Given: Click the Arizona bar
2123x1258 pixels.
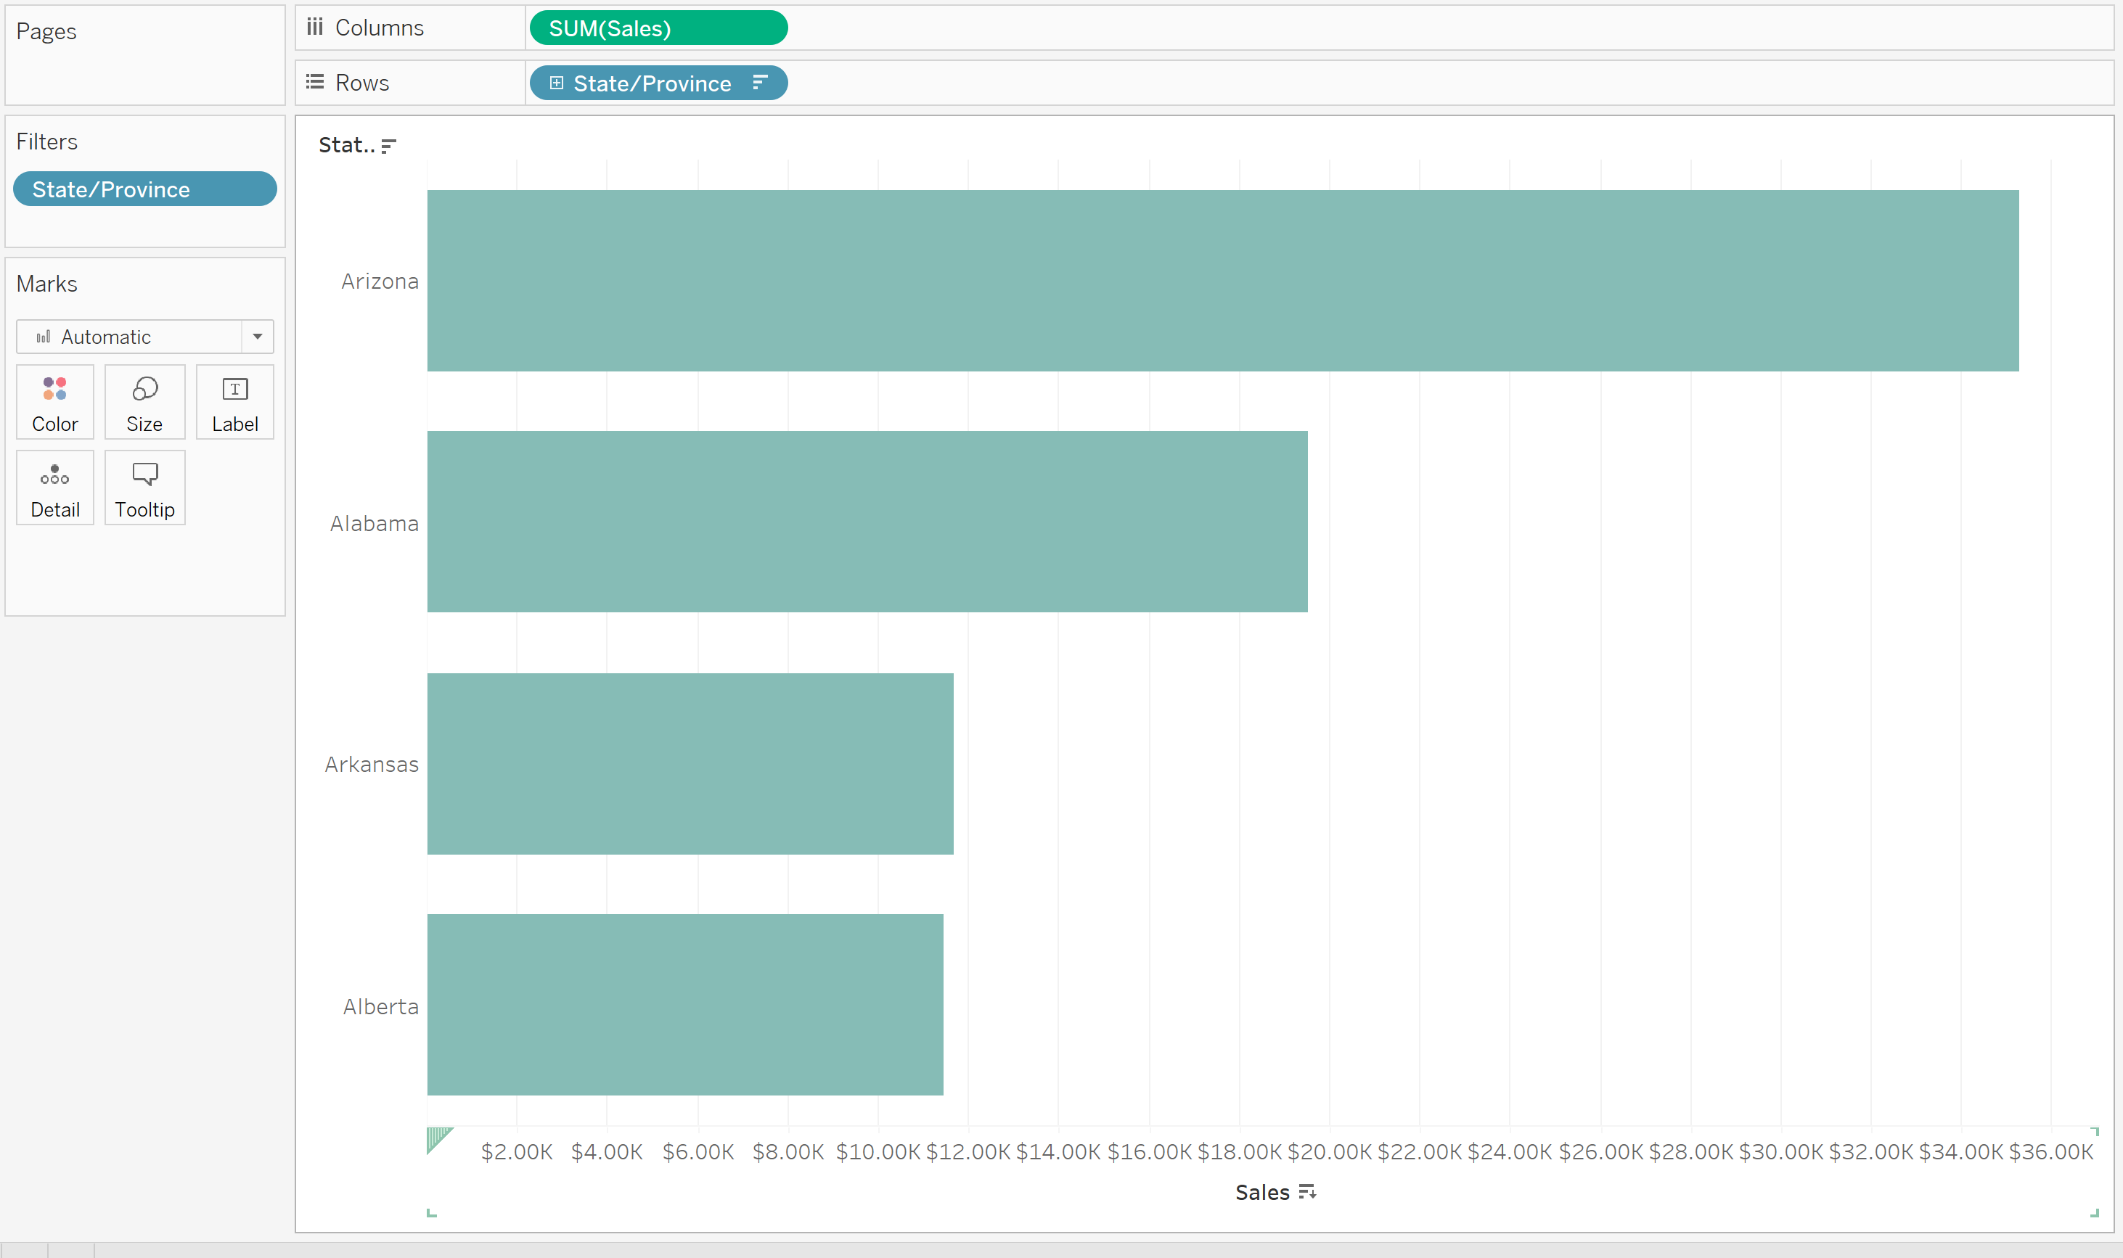Looking at the screenshot, I should pos(1222,281).
